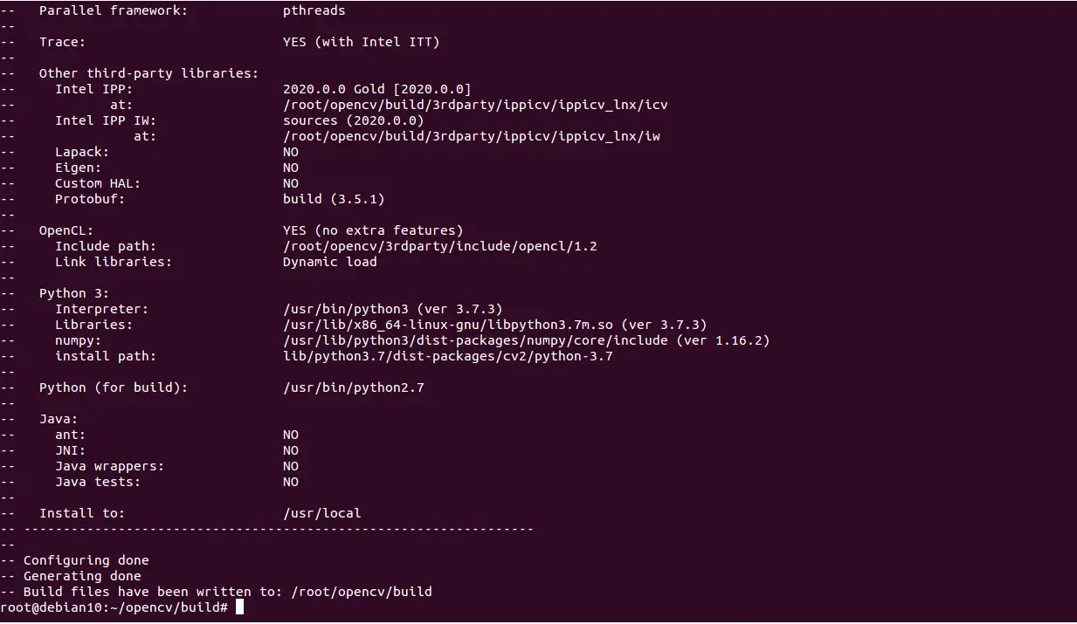Click the Install to /usr/local path

click(x=322, y=512)
